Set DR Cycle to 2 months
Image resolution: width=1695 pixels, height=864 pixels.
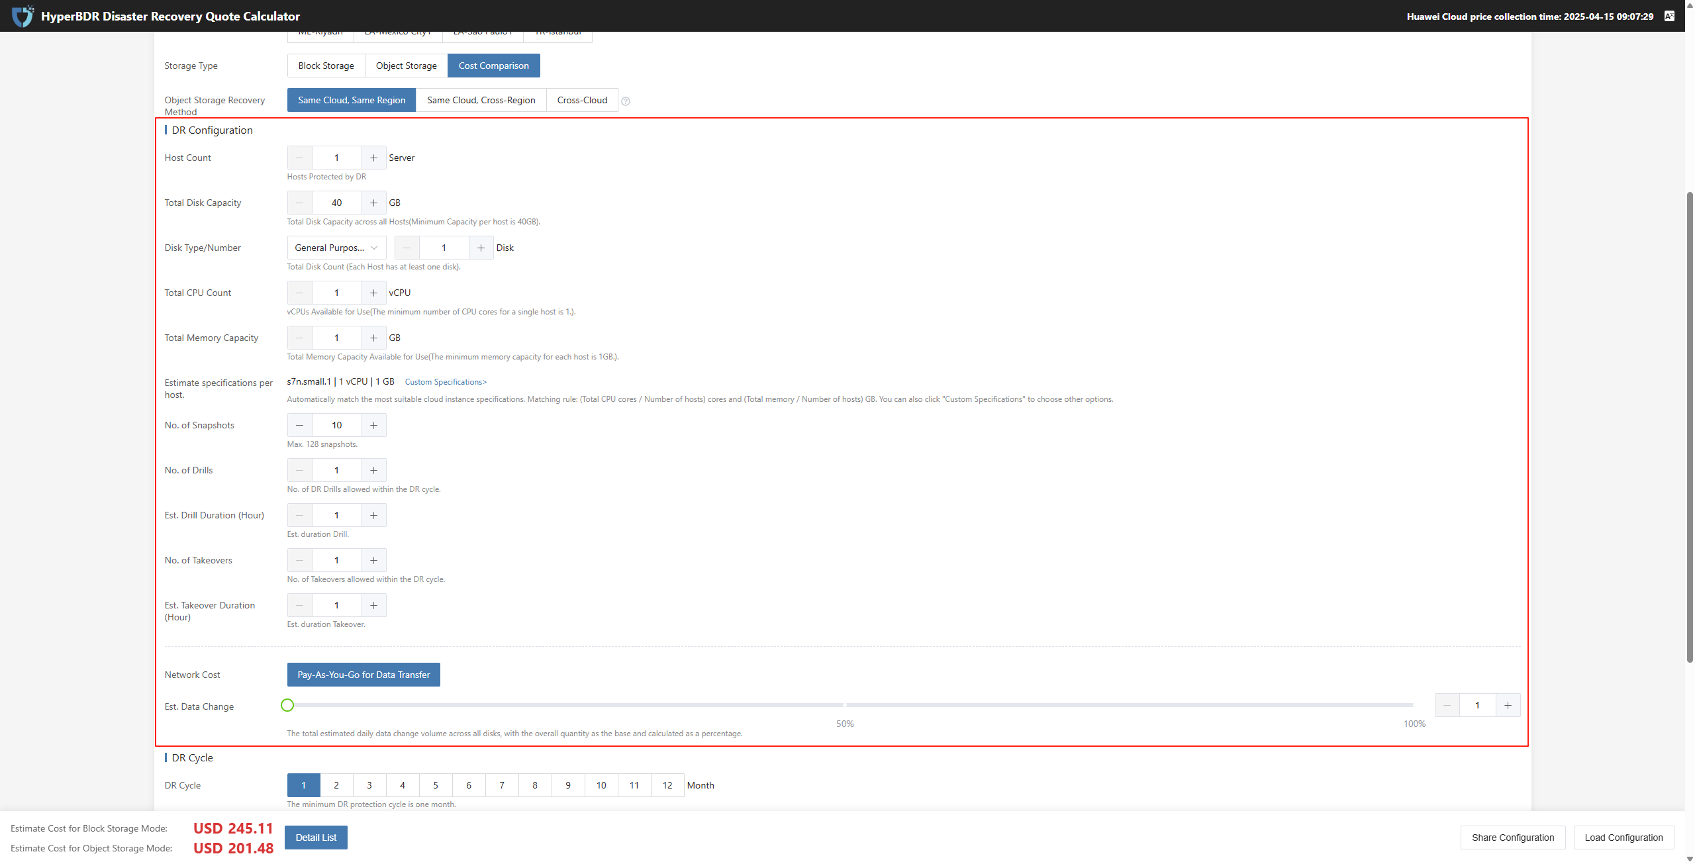(336, 785)
